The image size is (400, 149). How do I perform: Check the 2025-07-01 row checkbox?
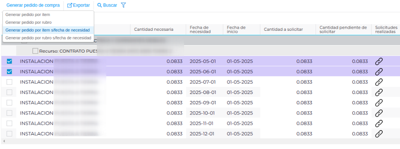coord(9,82)
